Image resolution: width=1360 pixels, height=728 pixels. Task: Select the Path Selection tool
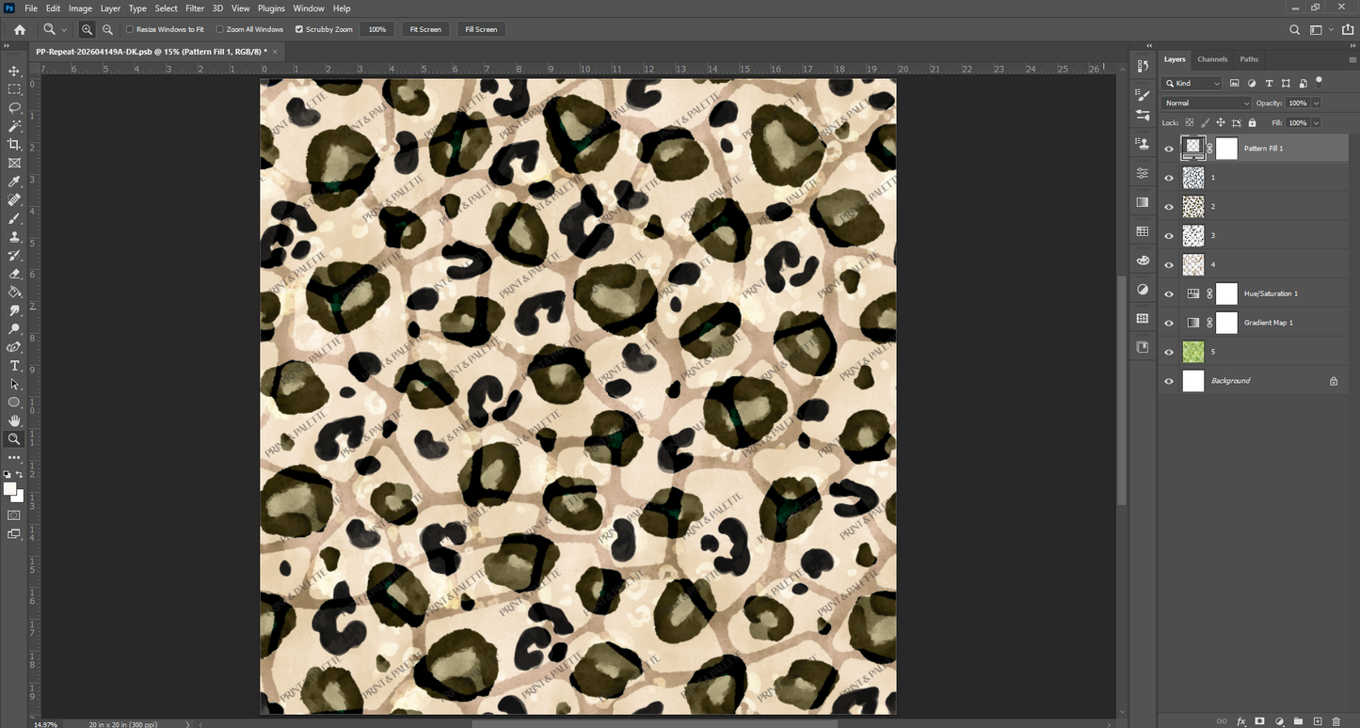pyautogui.click(x=14, y=384)
